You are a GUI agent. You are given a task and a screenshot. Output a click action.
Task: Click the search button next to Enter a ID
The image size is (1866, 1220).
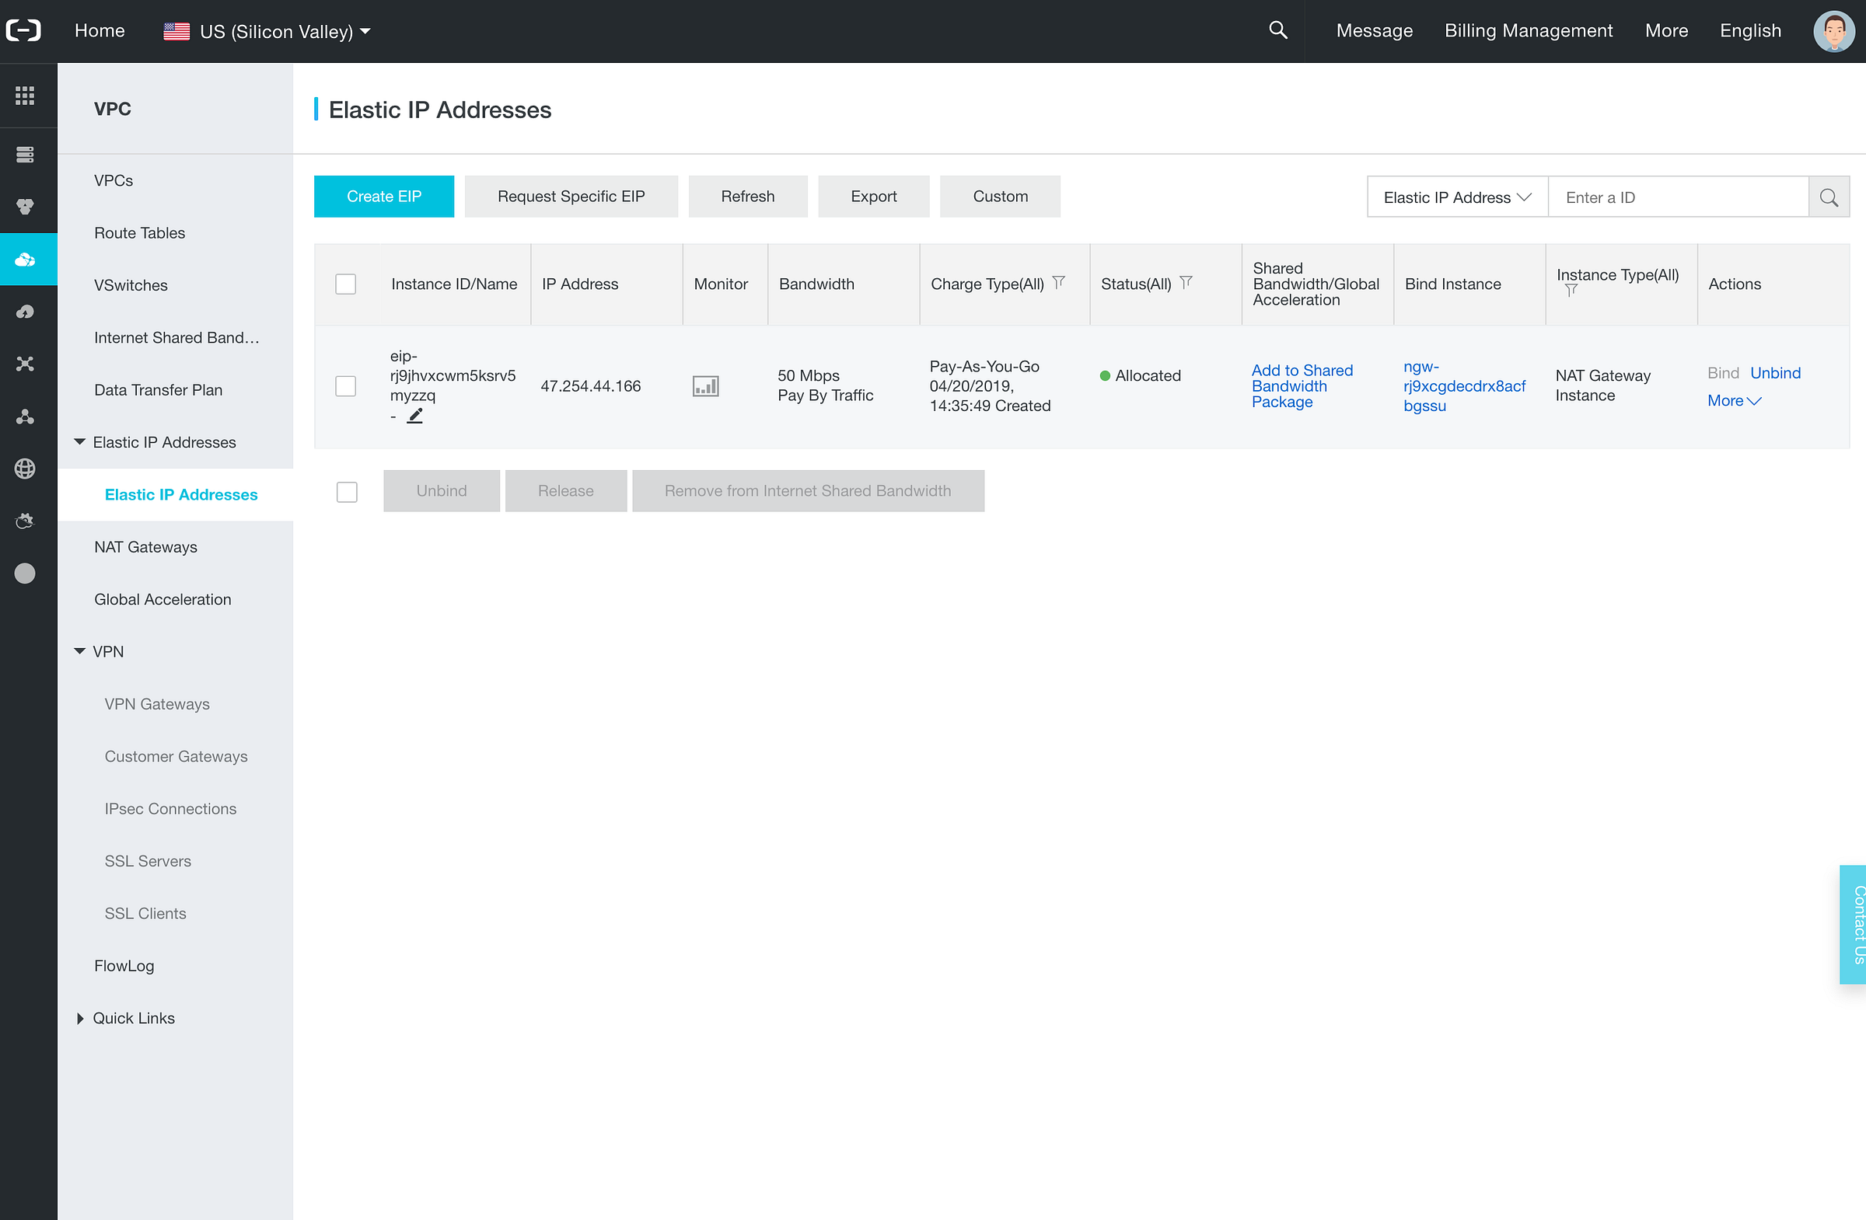[x=1829, y=197]
